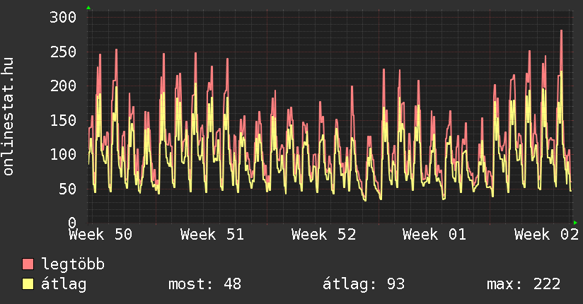
Task: Click the green arrow atop the y-axis
Action: click(88, 8)
